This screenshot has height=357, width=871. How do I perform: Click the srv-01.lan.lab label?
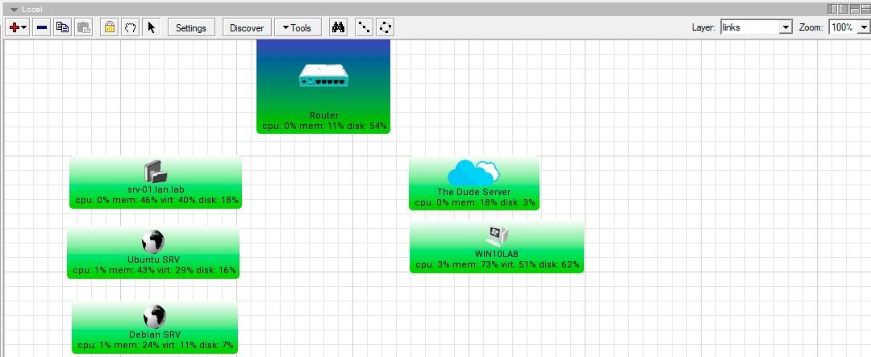156,190
